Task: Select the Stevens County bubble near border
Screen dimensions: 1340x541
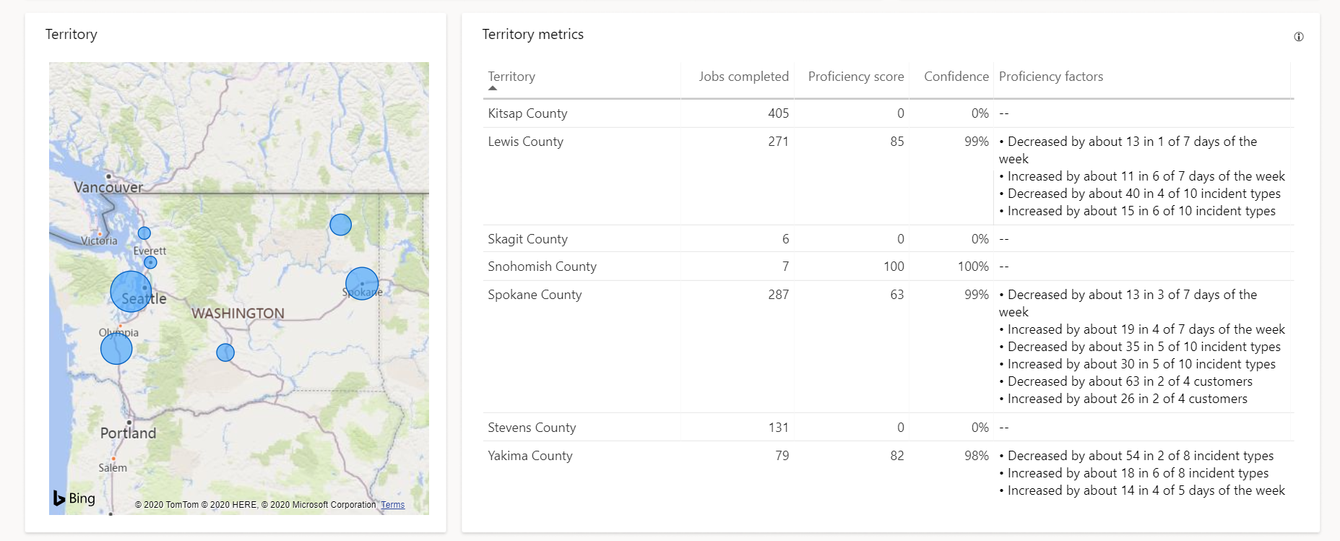Action: (x=340, y=225)
